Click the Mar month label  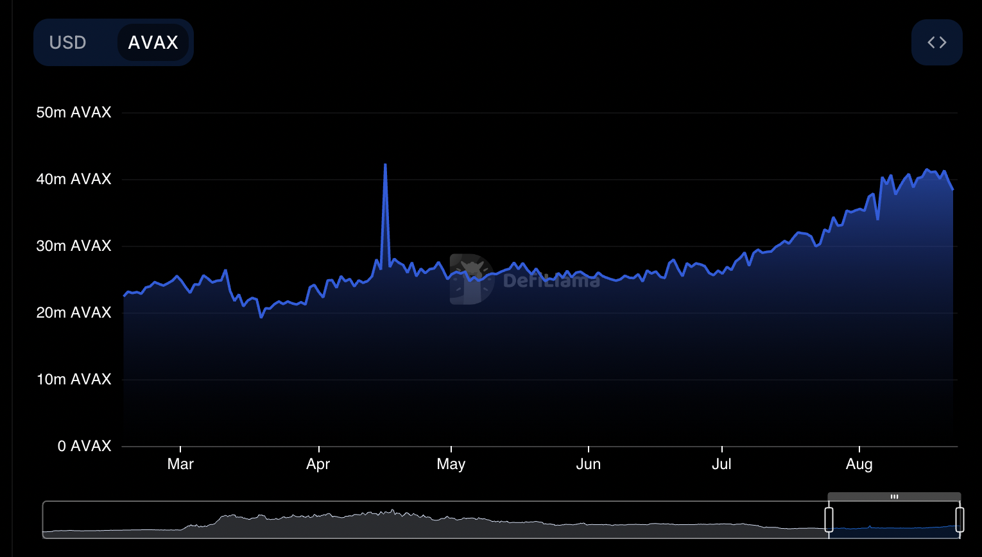180,464
